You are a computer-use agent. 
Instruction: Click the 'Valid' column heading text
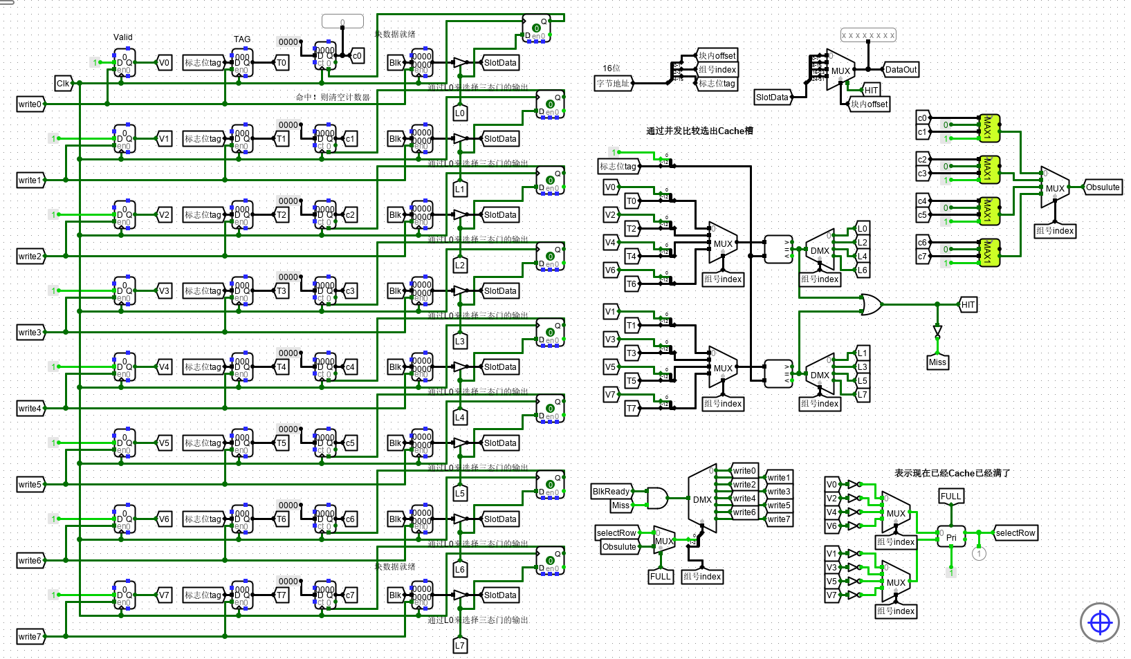tap(123, 37)
